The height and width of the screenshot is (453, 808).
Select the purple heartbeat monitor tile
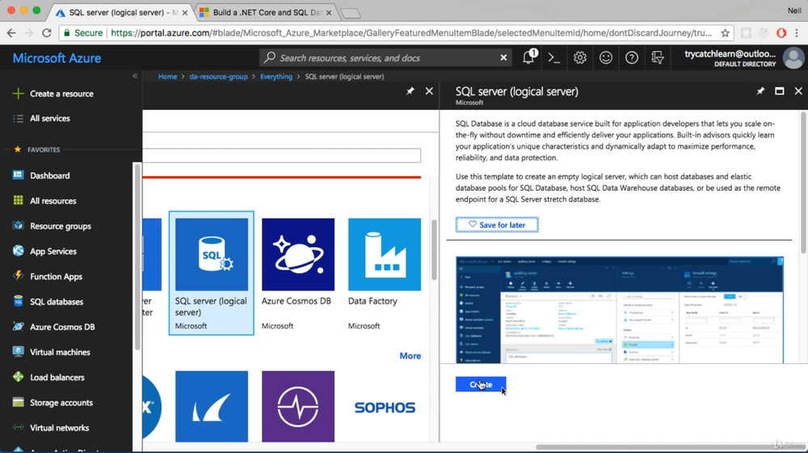[x=298, y=407]
